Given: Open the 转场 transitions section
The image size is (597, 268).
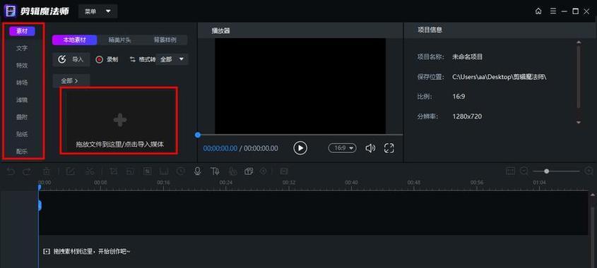Looking at the screenshot, I should pyautogui.click(x=22, y=83).
